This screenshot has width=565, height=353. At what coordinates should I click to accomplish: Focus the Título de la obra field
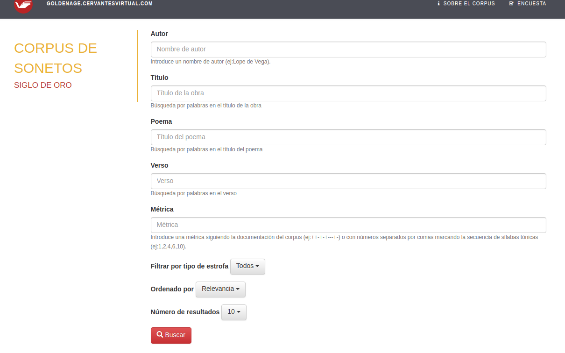click(x=348, y=93)
